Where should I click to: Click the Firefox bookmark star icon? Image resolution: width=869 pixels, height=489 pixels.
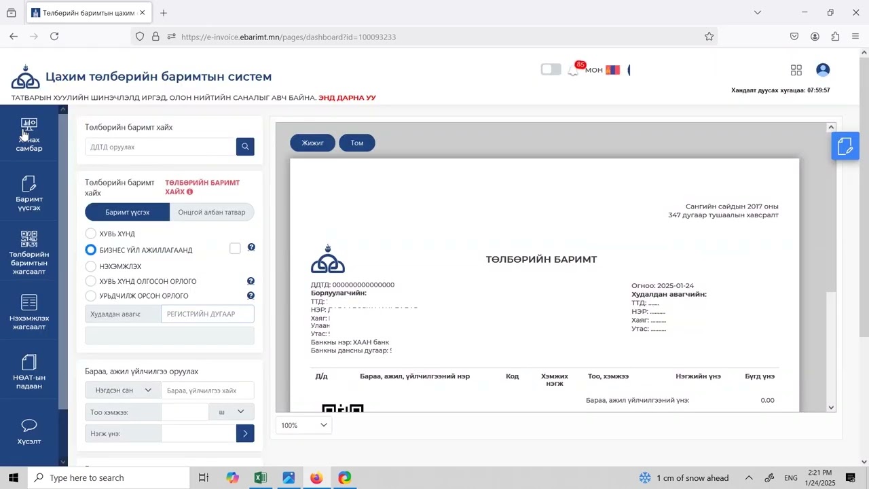point(709,37)
